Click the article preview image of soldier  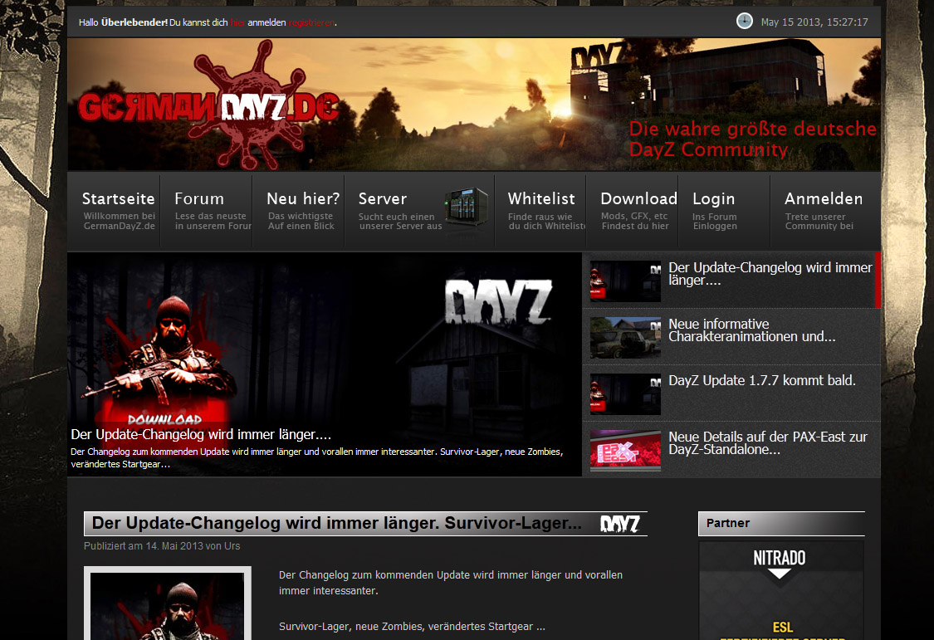168,603
